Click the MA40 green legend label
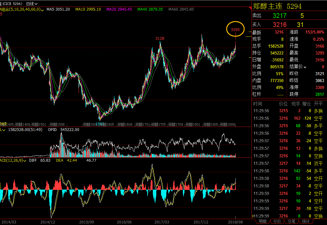Viewport: 327px width, 225px height. pyautogui.click(x=150, y=9)
